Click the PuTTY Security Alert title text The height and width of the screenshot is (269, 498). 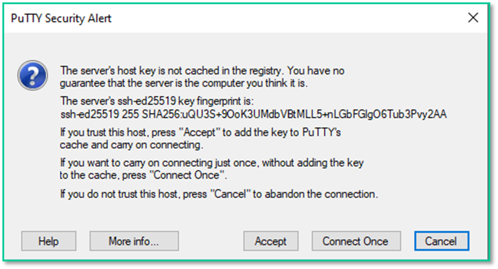coord(62,19)
